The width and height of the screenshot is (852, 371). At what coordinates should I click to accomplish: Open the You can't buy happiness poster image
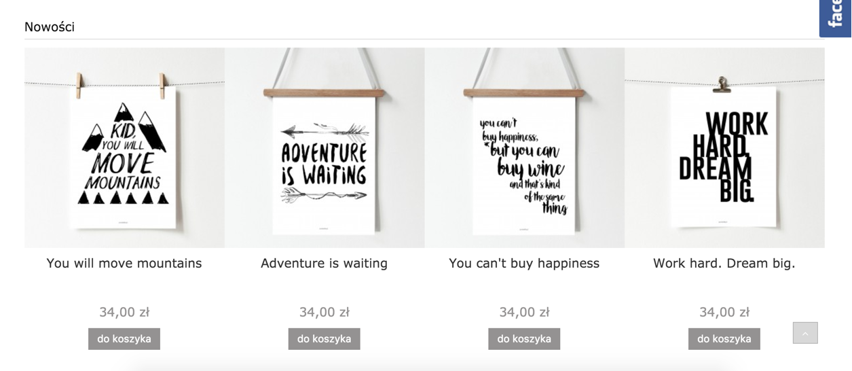524,147
